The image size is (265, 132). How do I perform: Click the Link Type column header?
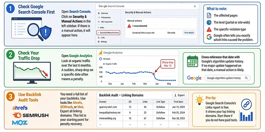161,102
